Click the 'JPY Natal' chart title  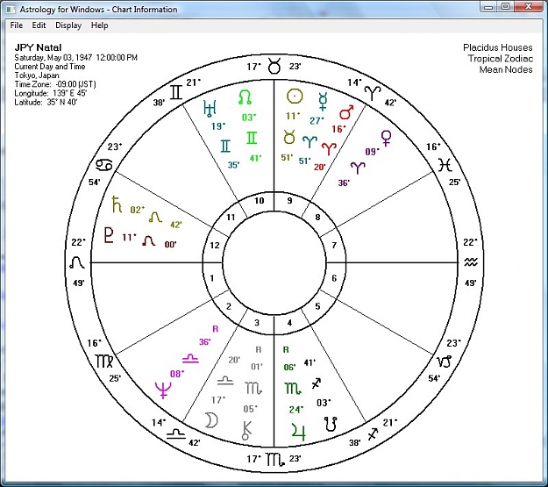pyautogui.click(x=38, y=47)
